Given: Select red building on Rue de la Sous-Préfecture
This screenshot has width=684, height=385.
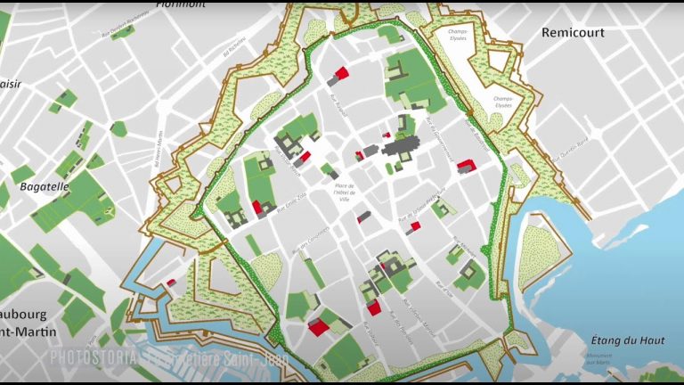Looking at the screenshot, I should [x=415, y=225].
